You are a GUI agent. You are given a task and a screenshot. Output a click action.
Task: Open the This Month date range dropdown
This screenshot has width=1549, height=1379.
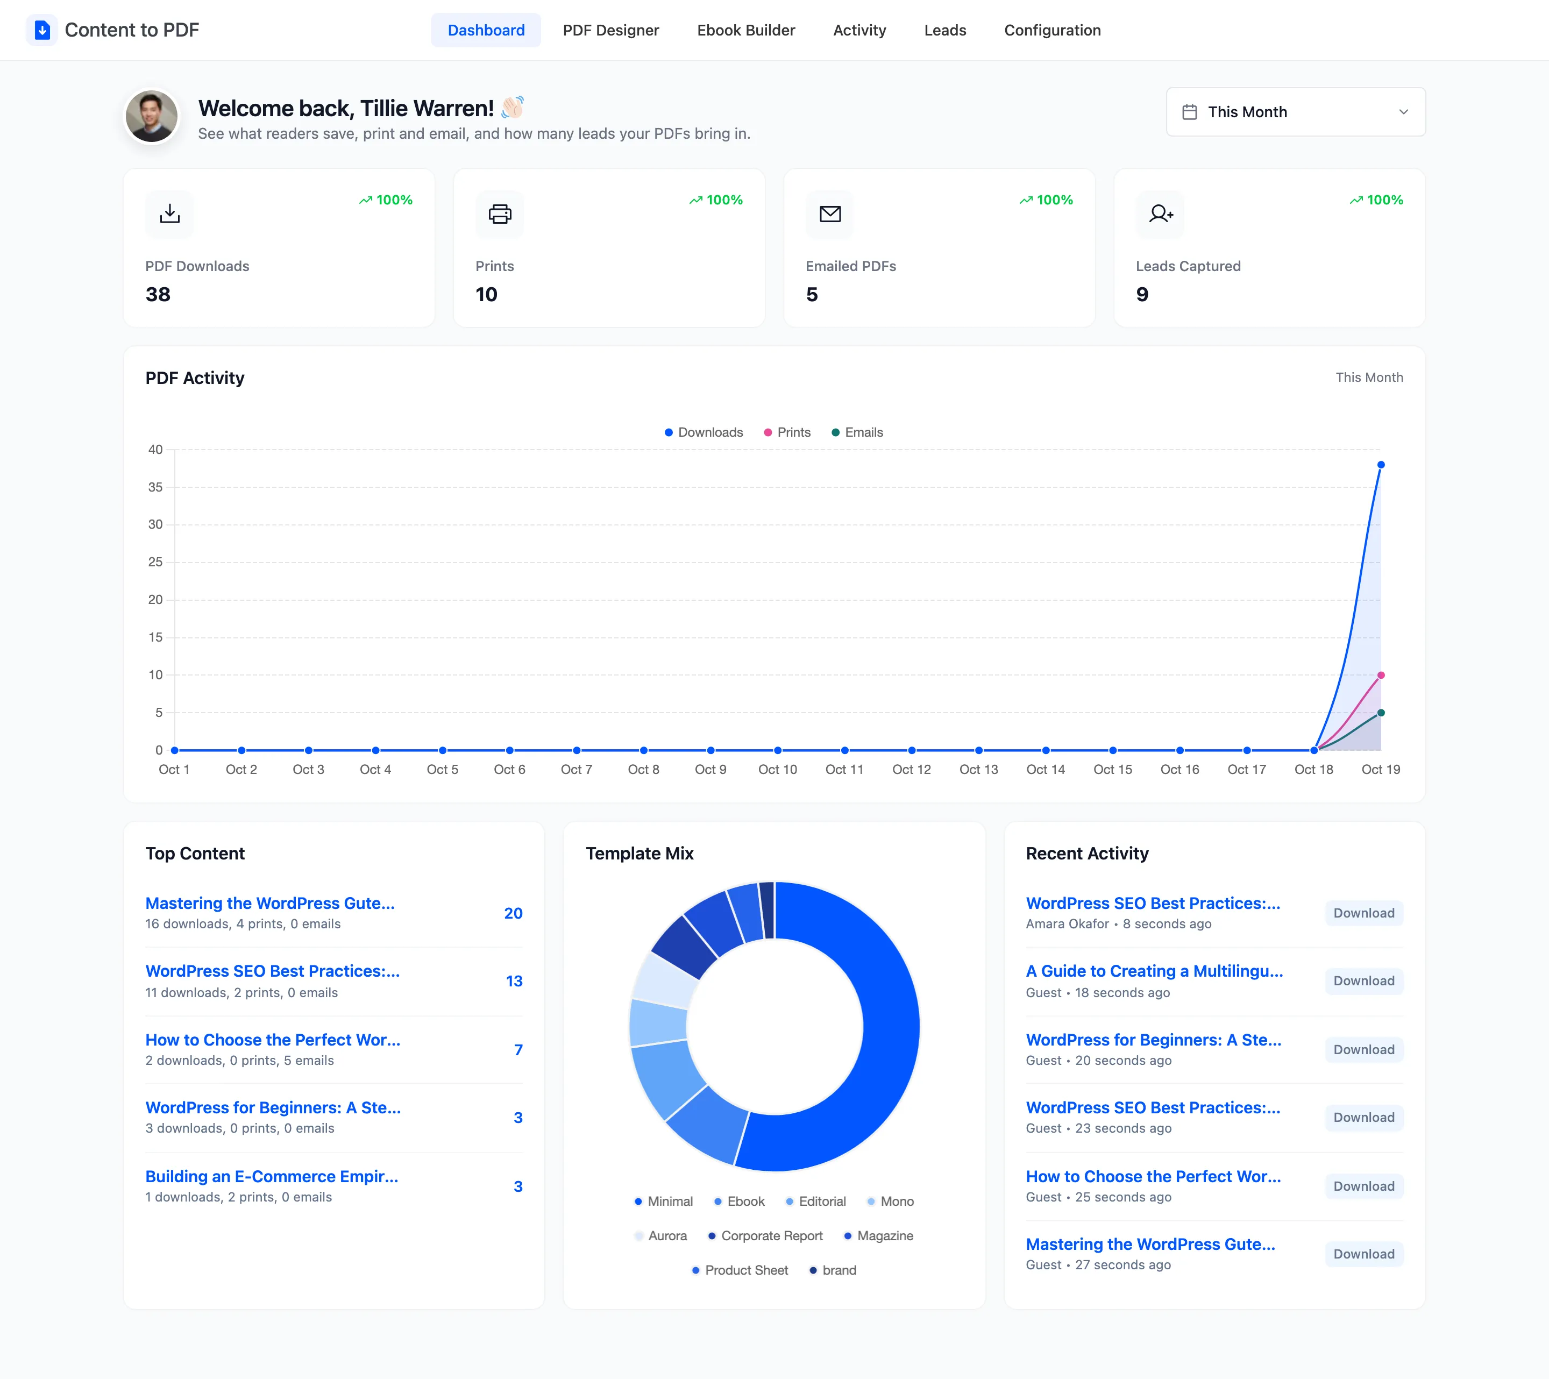point(1295,112)
